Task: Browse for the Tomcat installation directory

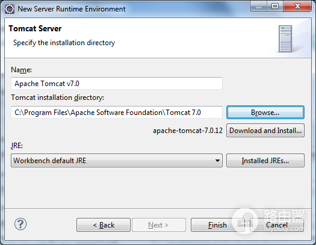Action: (x=265, y=113)
